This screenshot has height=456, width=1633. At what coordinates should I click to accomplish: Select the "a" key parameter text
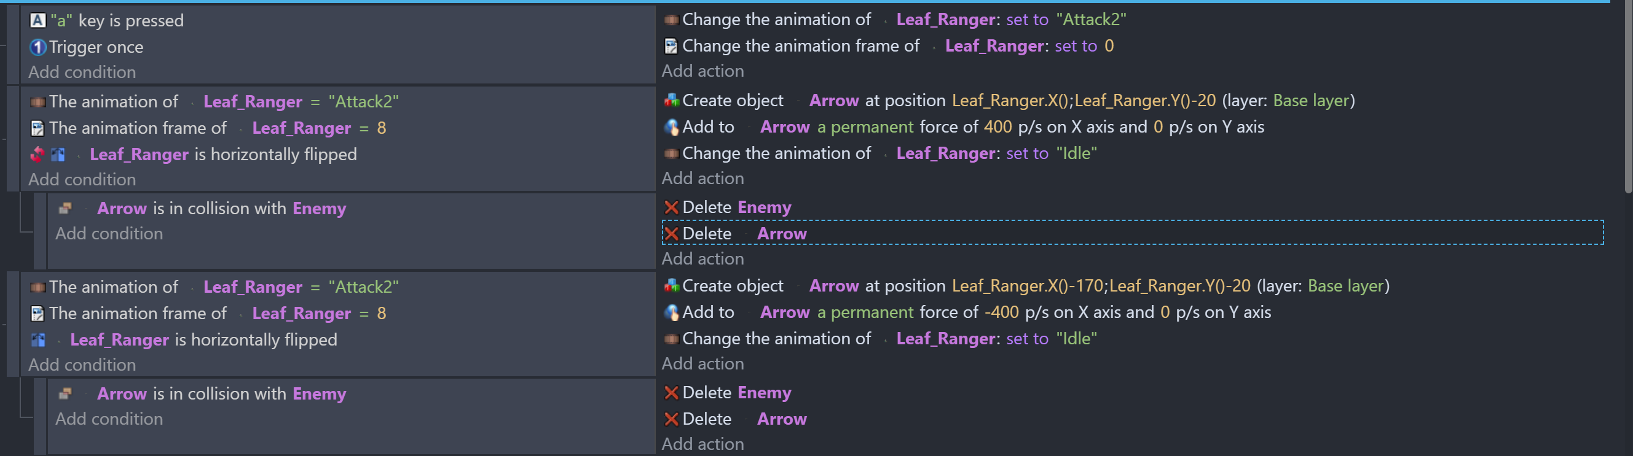pyautogui.click(x=61, y=20)
